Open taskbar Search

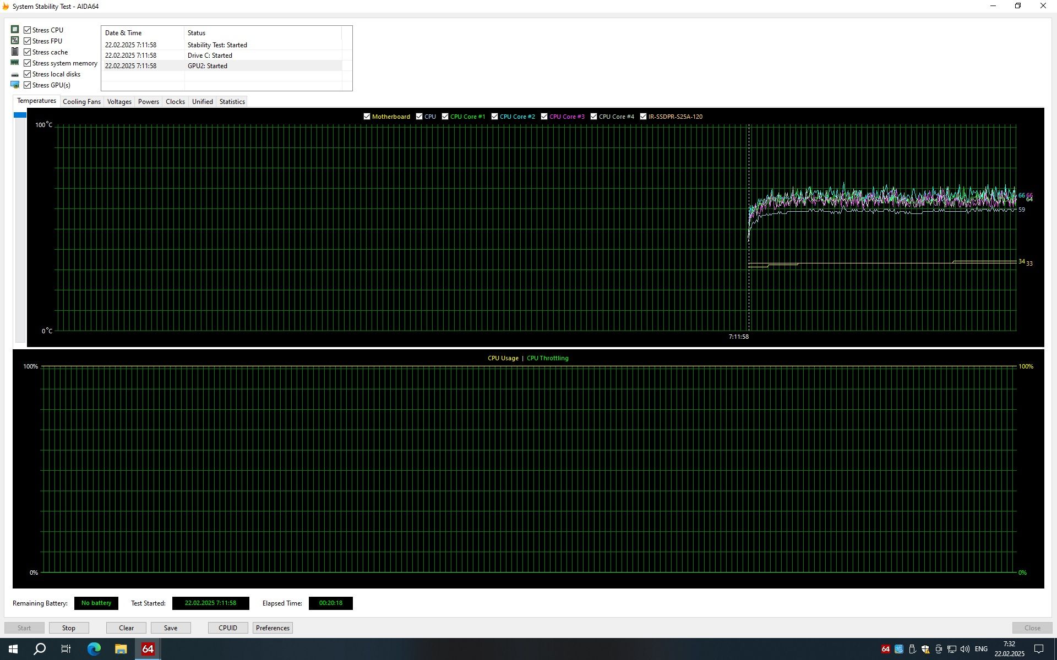tap(40, 649)
